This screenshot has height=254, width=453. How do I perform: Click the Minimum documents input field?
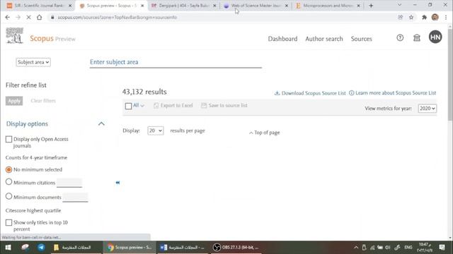[75, 198]
